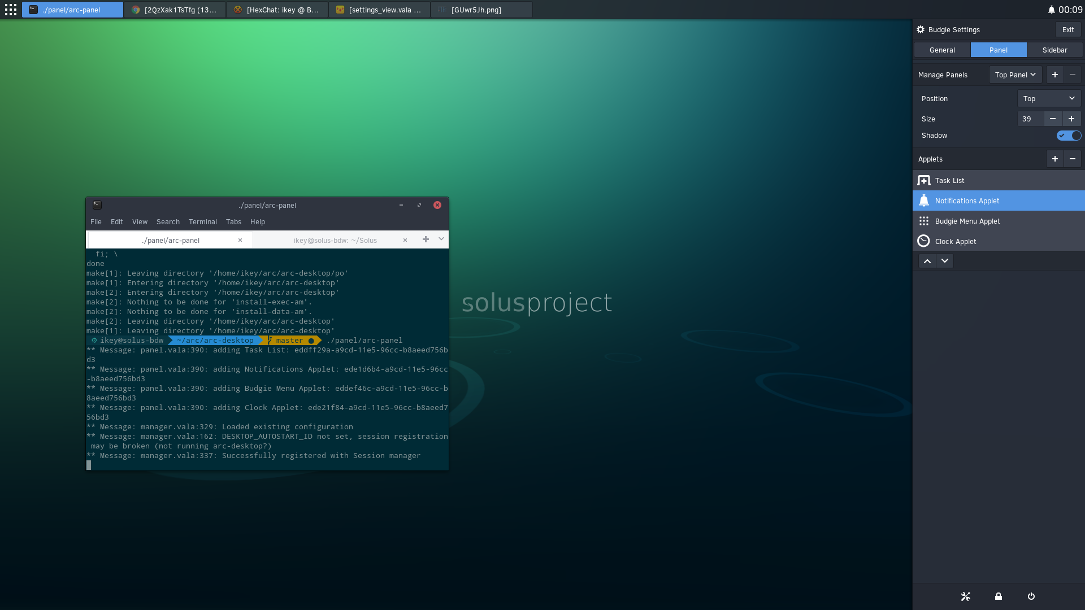Switch to the settings_view.vala taskbar window
The height and width of the screenshot is (610, 1085).
(x=379, y=10)
